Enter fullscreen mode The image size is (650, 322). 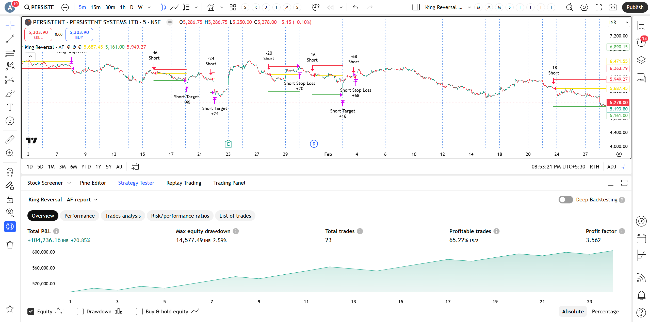(x=598, y=7)
